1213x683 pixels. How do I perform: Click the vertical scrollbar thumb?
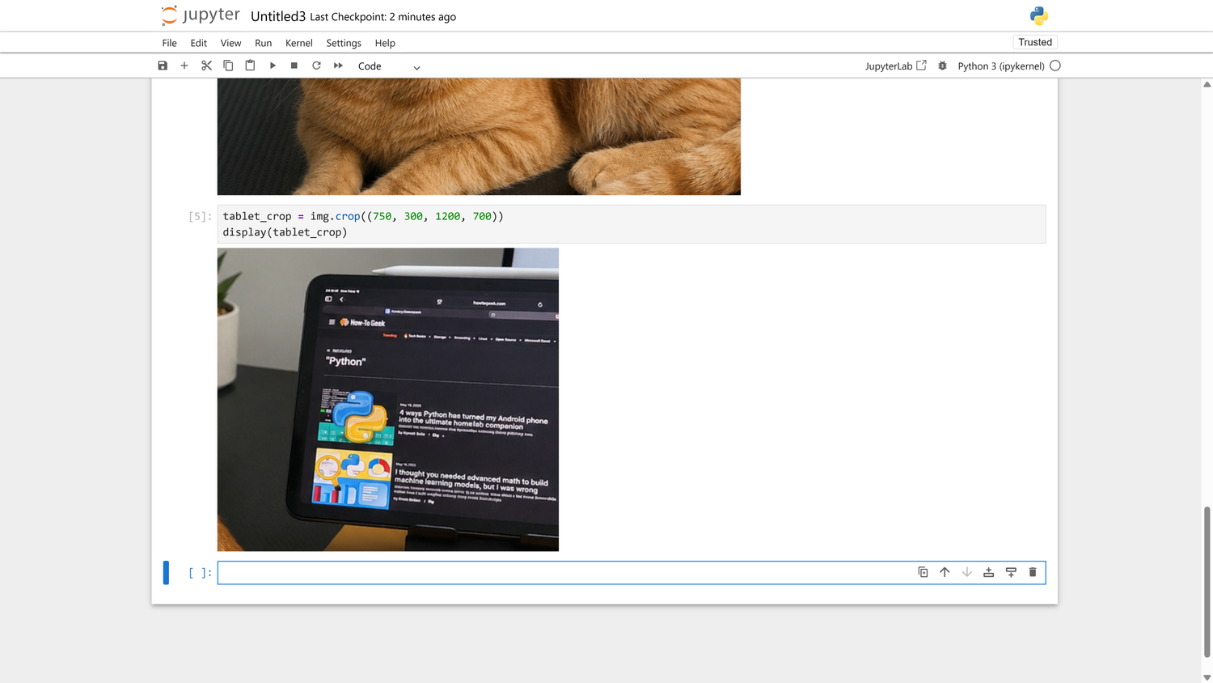(x=1207, y=581)
